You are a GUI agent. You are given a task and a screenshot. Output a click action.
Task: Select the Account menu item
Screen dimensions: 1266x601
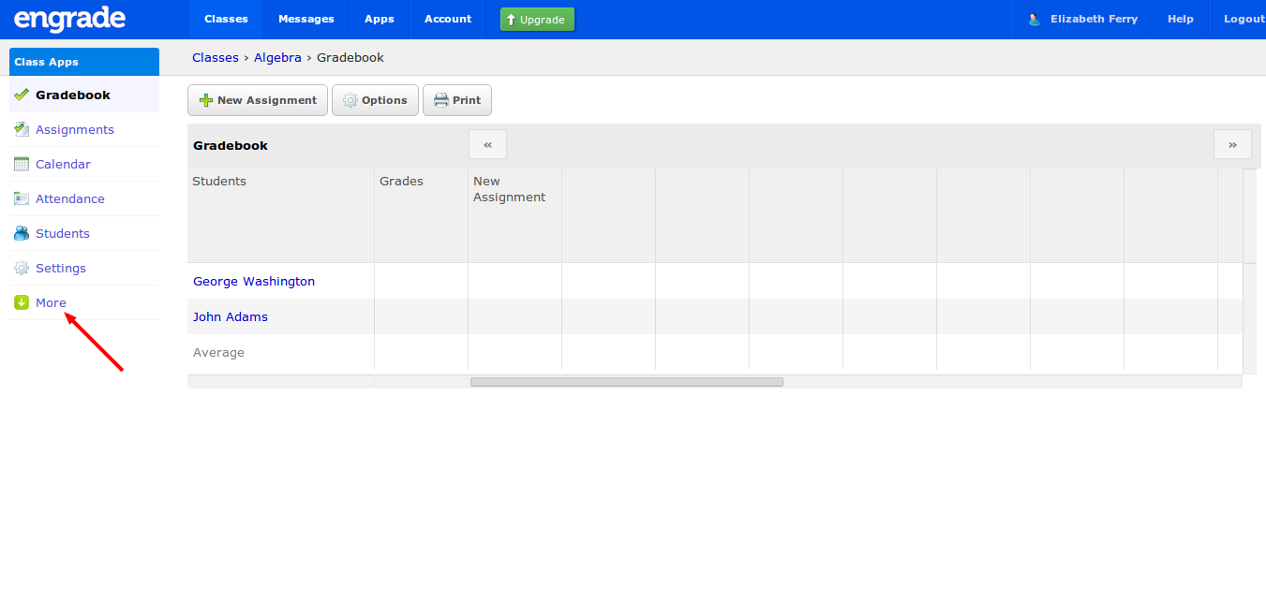pos(447,19)
